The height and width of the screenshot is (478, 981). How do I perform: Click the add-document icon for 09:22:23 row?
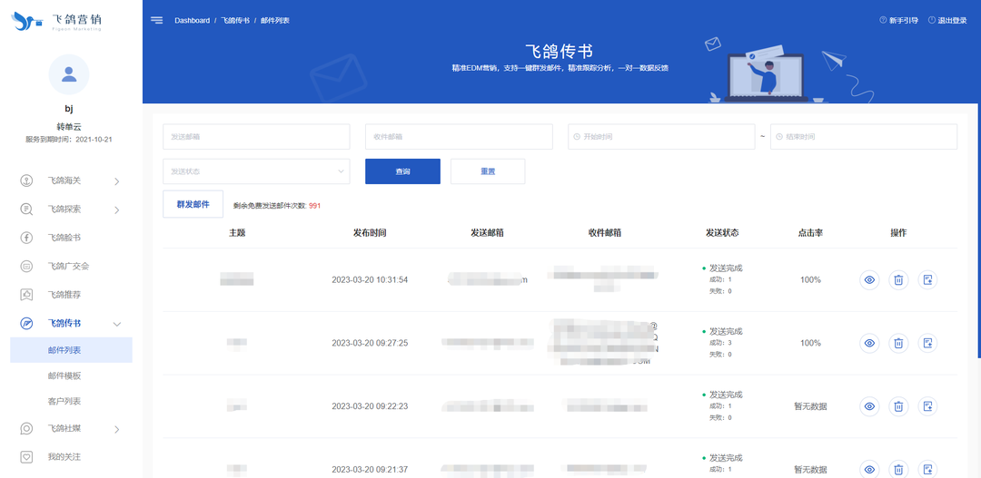click(x=927, y=406)
